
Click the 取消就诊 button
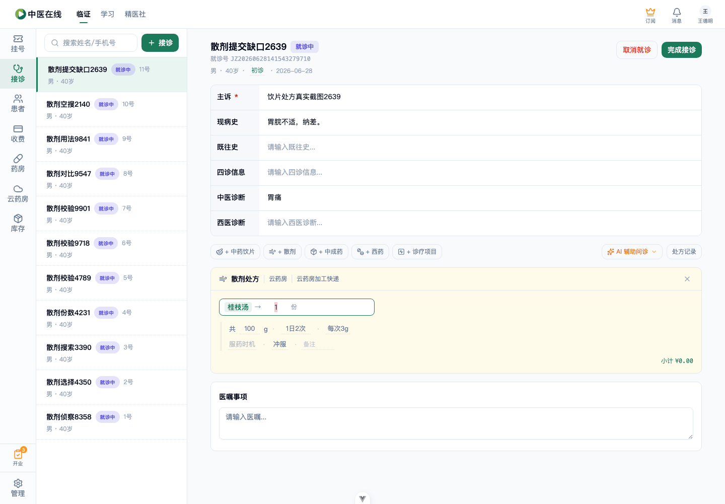point(637,50)
